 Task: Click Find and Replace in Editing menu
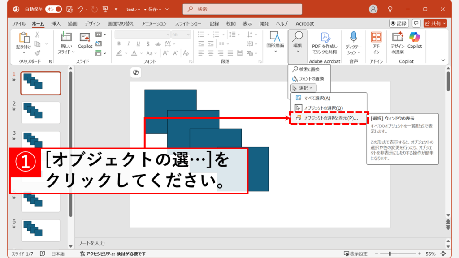pyautogui.click(x=309, y=69)
